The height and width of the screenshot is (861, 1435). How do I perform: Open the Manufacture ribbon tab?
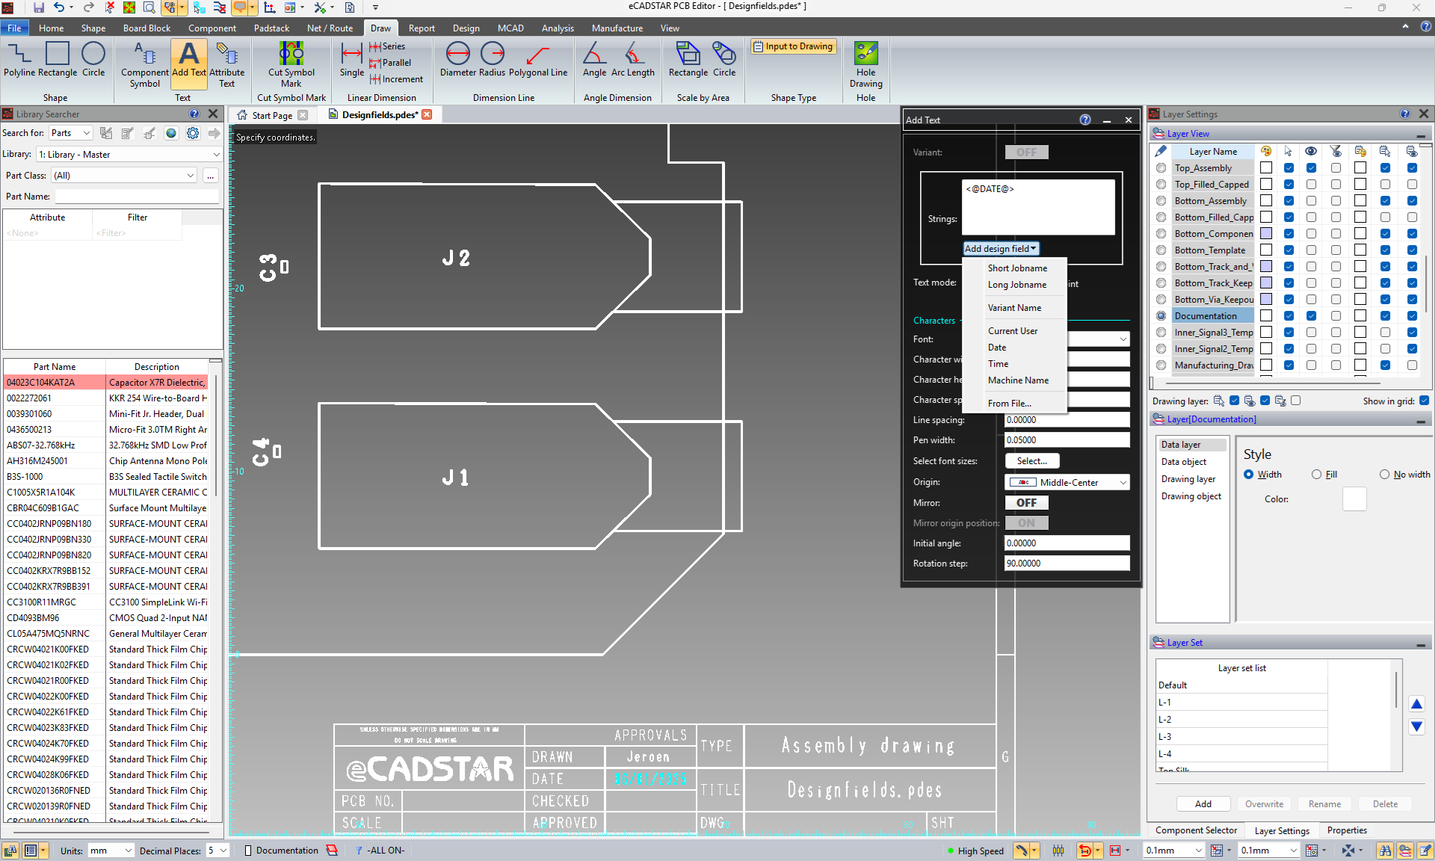click(x=617, y=28)
